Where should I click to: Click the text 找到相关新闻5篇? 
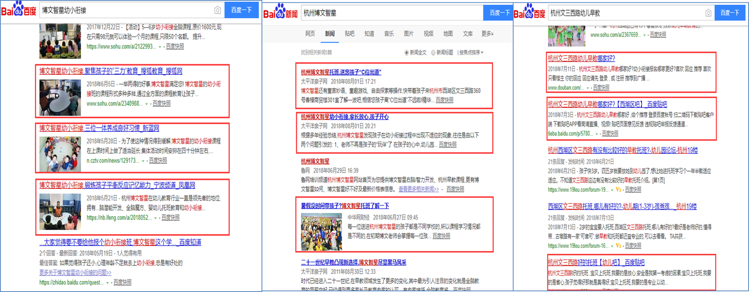pos(316,53)
